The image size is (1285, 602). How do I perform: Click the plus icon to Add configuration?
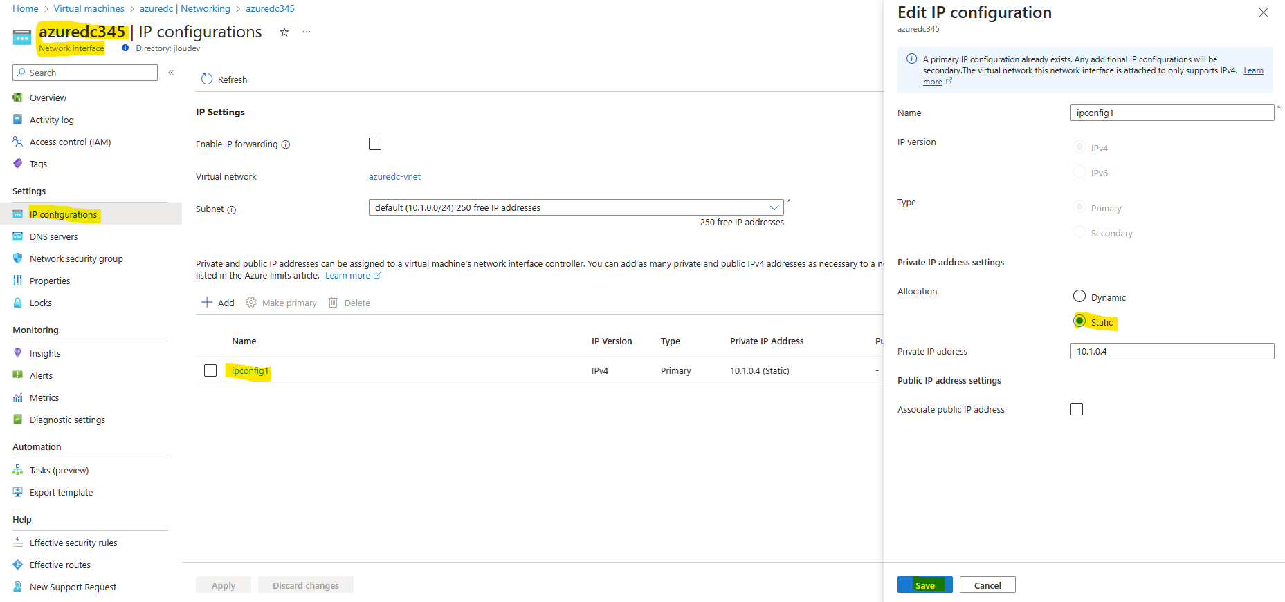tap(207, 302)
